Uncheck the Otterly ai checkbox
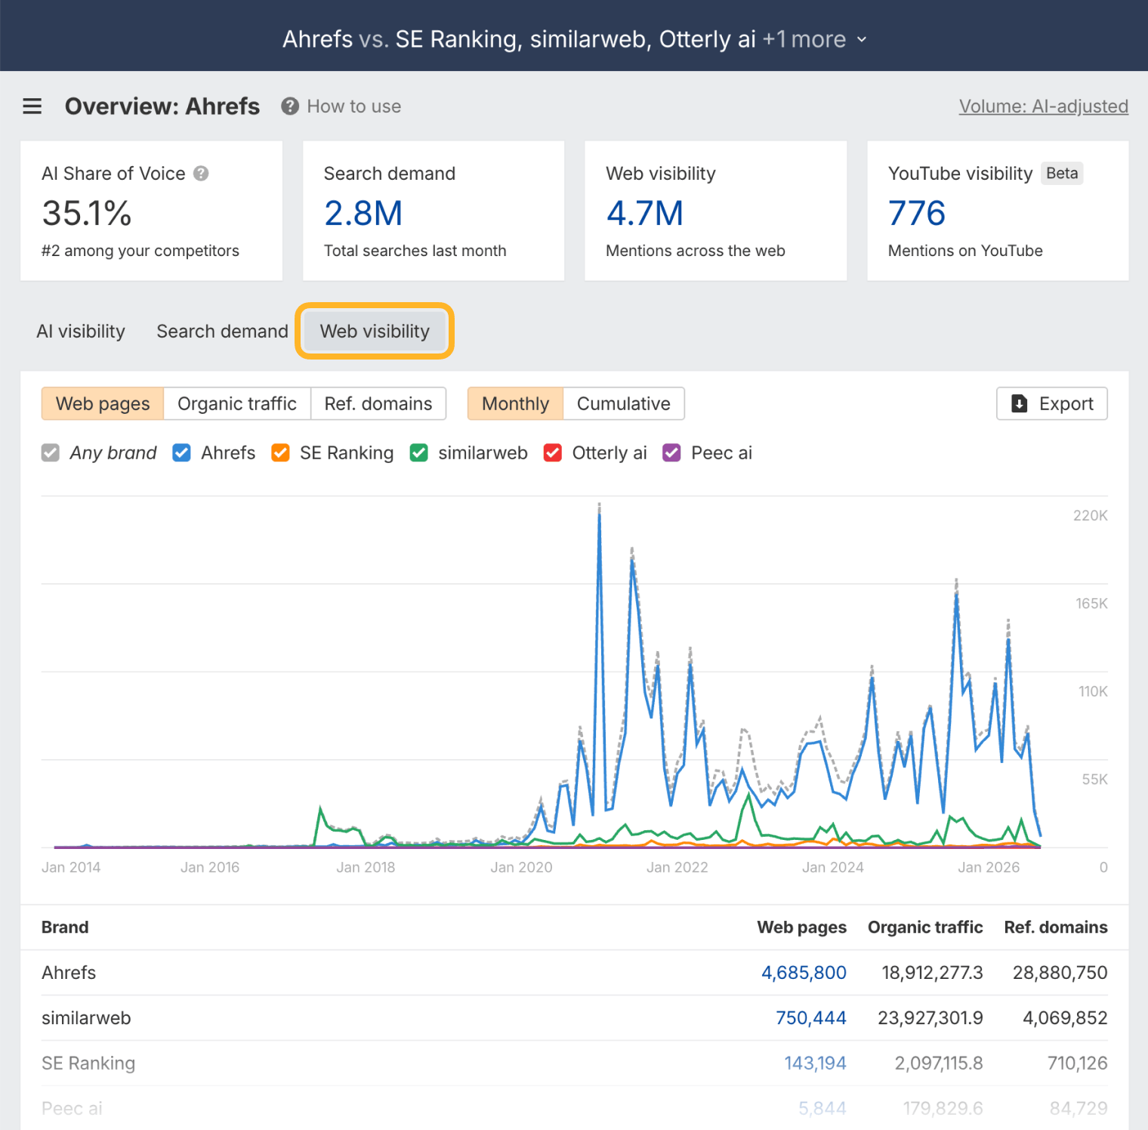 pos(553,452)
